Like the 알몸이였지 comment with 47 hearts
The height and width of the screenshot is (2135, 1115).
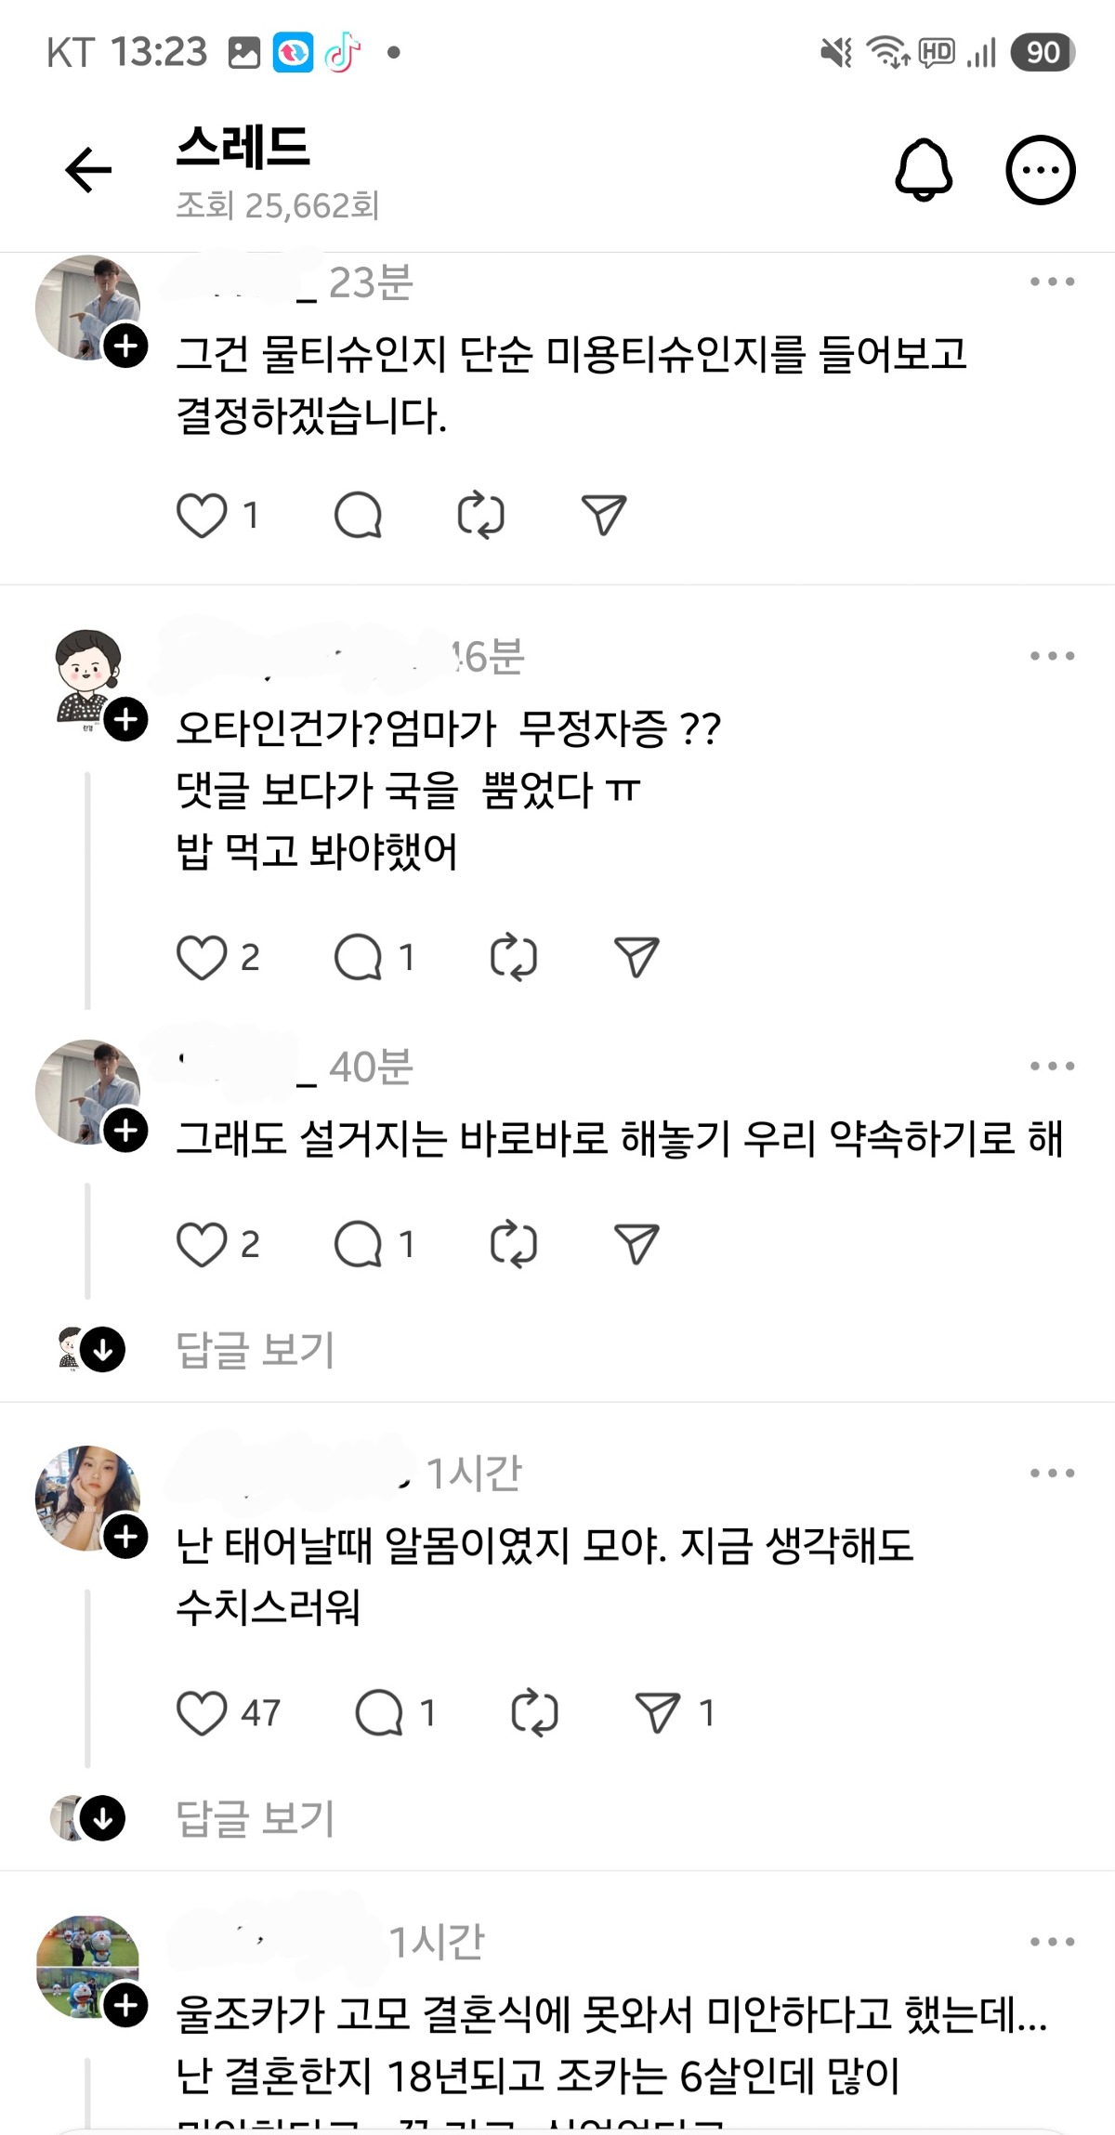coord(202,1713)
